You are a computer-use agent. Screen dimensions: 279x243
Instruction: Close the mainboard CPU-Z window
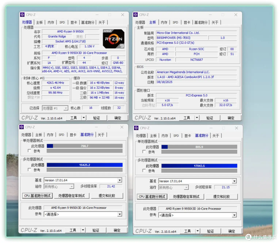pyautogui.click(x=236, y=15)
